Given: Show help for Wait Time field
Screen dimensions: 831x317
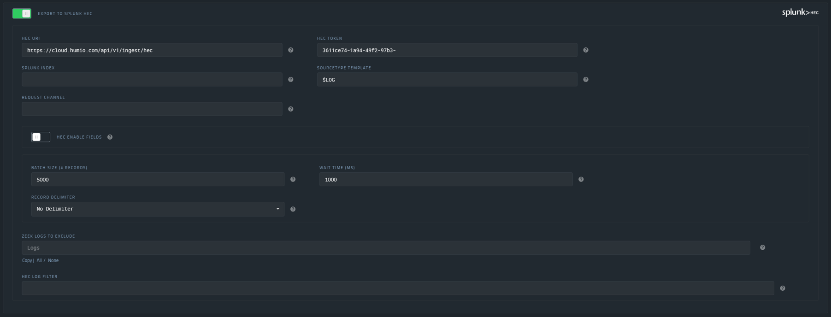Looking at the screenshot, I should coord(581,180).
